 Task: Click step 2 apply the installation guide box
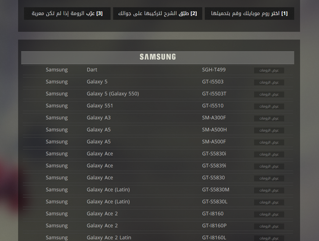click(x=157, y=13)
